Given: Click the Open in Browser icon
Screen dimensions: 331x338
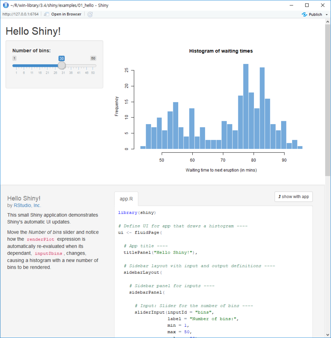Looking at the screenshot, I should (x=46, y=14).
